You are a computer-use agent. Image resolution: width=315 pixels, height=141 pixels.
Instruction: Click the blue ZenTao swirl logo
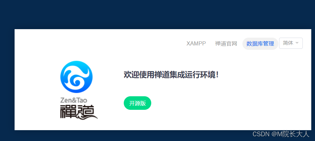tap(76, 77)
